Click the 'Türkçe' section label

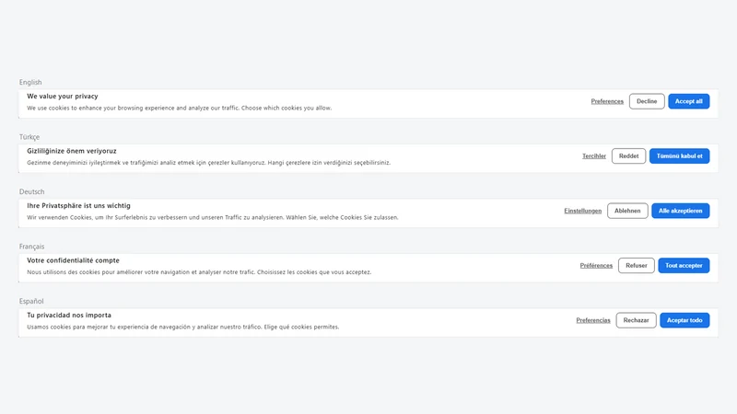29,137
